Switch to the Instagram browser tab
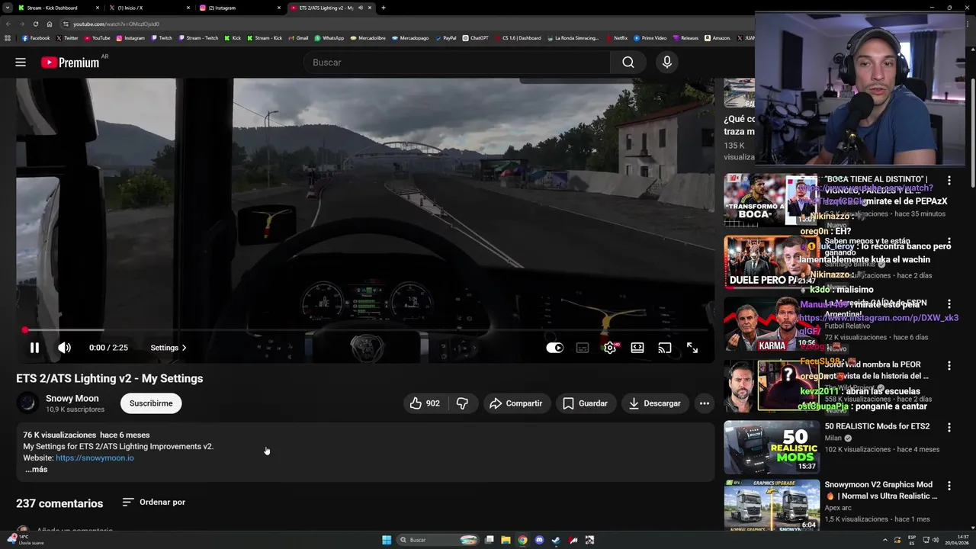Image resolution: width=976 pixels, height=549 pixels. [240, 8]
